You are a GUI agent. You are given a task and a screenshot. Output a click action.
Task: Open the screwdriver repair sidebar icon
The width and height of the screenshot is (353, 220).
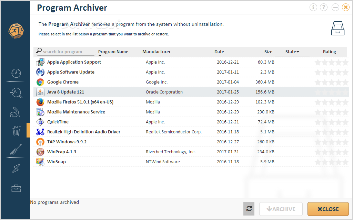pyautogui.click(x=16, y=150)
